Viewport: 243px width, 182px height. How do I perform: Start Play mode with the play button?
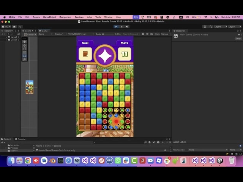coord(116,27)
